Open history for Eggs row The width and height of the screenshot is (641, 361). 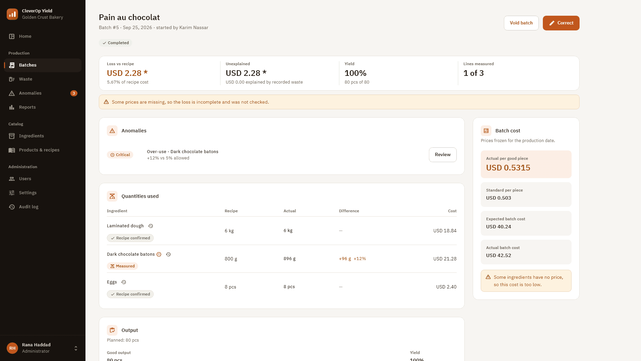[x=124, y=282]
